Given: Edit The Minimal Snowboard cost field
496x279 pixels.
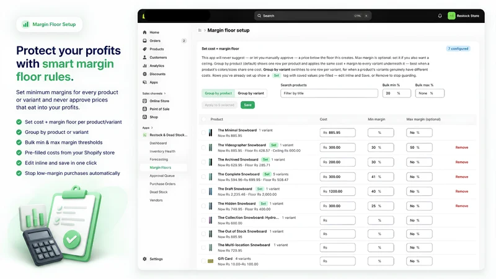Looking at the screenshot, I should click(337, 133).
